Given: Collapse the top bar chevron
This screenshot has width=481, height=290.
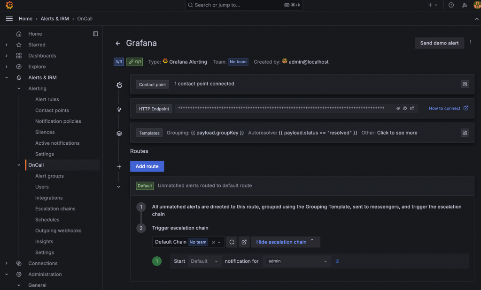Looking at the screenshot, I should click(477, 19).
